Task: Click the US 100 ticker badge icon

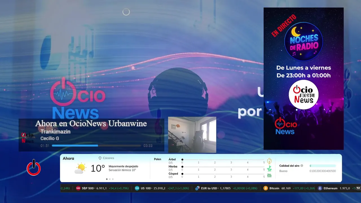Action: click(137, 188)
